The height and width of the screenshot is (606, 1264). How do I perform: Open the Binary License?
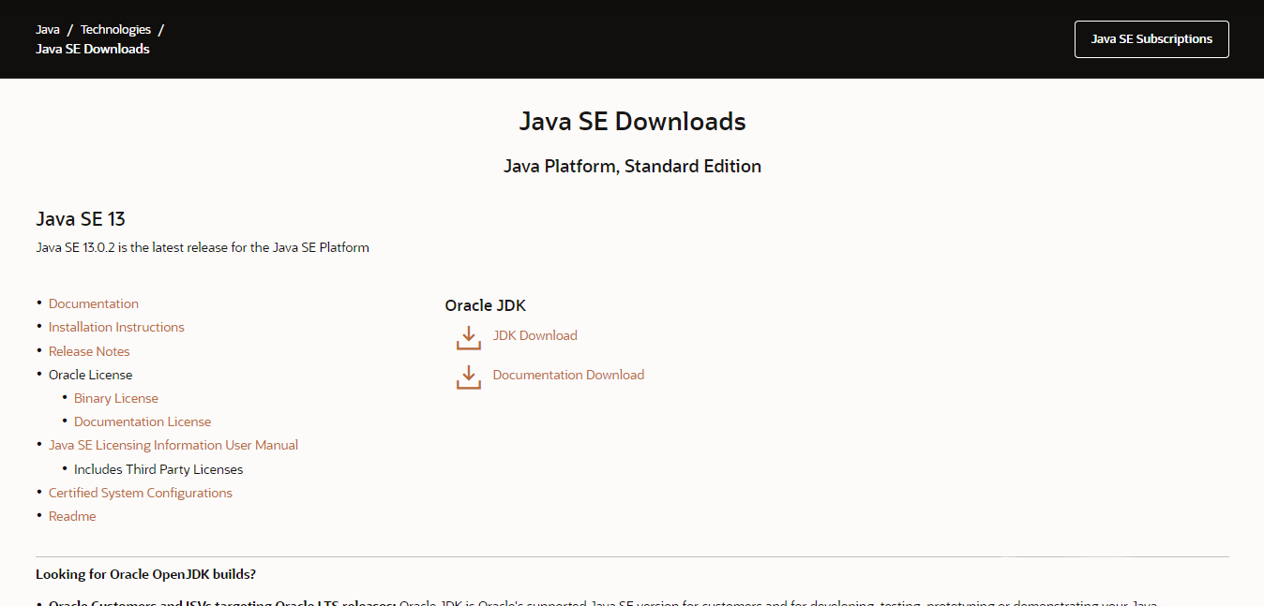click(115, 397)
